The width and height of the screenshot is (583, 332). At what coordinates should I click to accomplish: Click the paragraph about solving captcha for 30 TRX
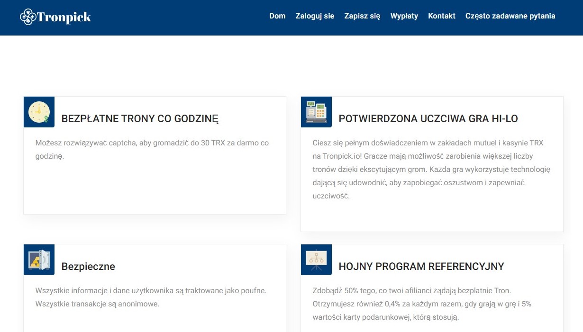tap(152, 149)
